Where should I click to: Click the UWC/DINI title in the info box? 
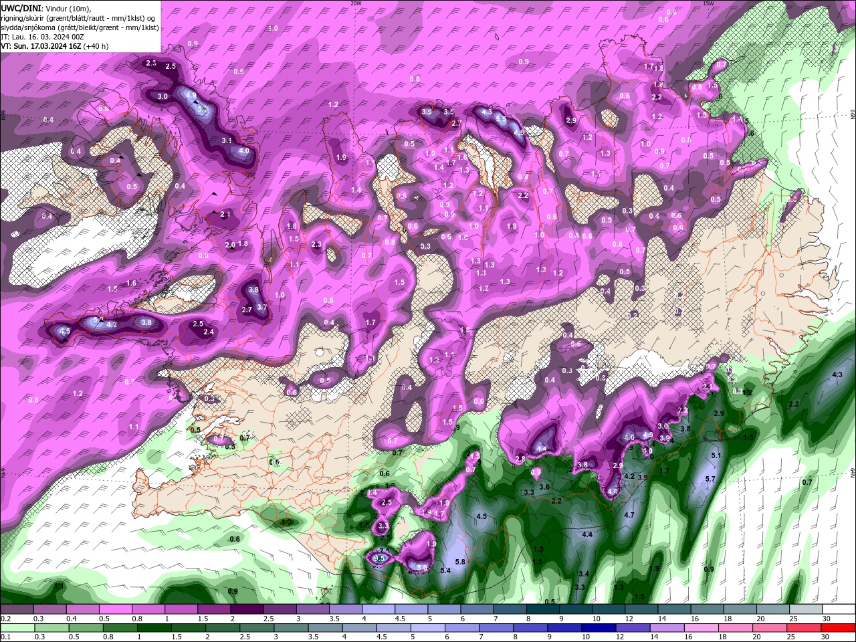pyautogui.click(x=20, y=7)
